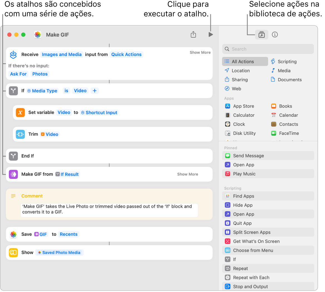325x292 pixels.
Task: Click the Show action yellow icon
Action: point(13,252)
